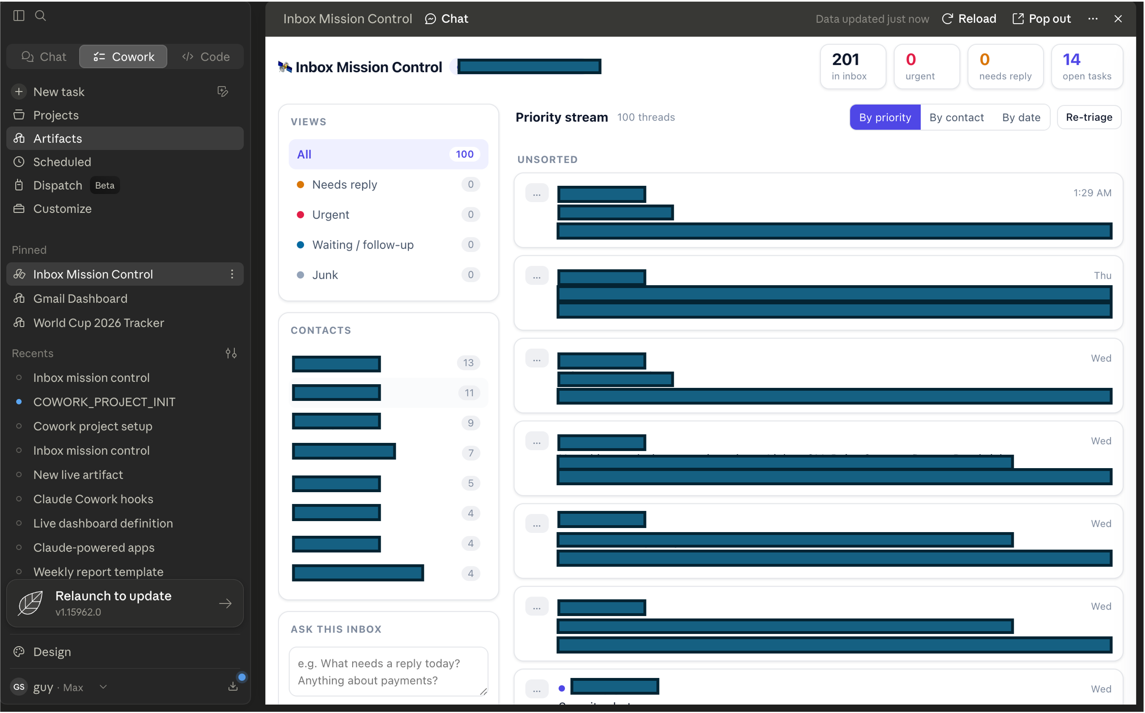Viewport: 1145px width, 713px height.
Task: Click the Chat button in artifact header
Action: pyautogui.click(x=446, y=18)
